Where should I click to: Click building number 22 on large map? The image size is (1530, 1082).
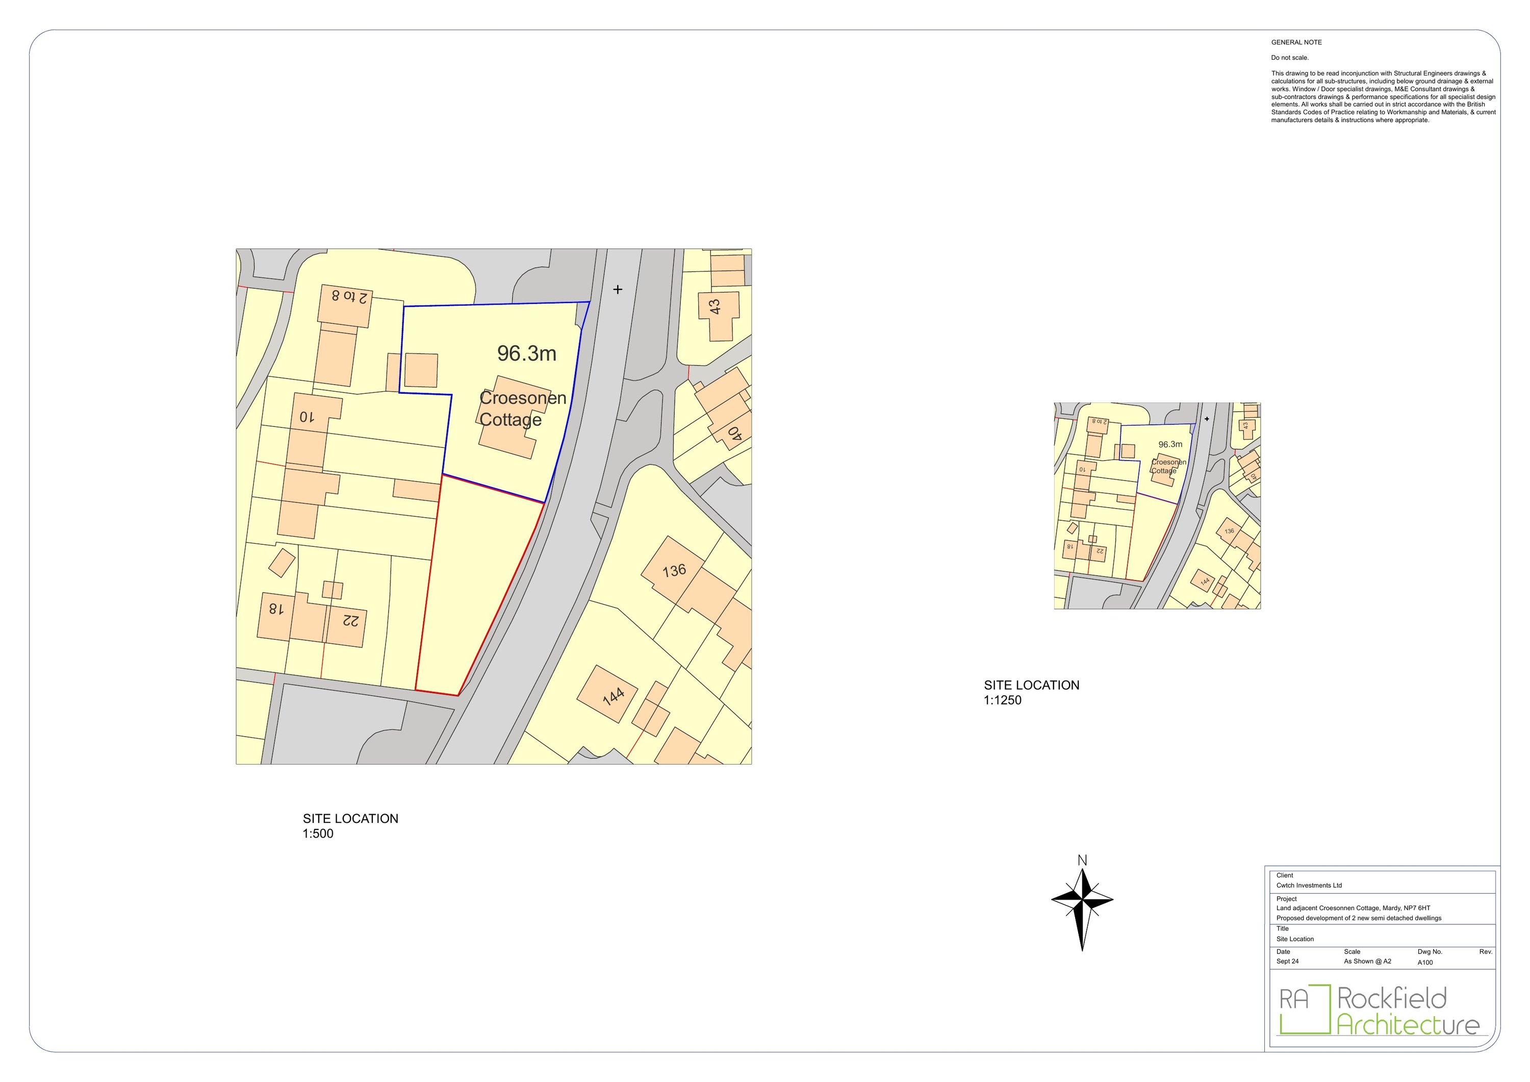350,621
